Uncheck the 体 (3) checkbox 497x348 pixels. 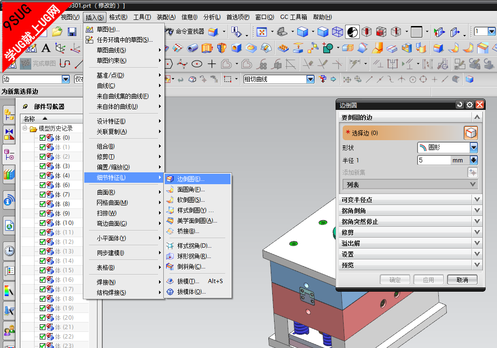tap(43, 166)
